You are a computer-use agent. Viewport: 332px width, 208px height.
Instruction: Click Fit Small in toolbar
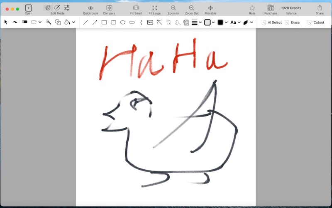point(136,8)
